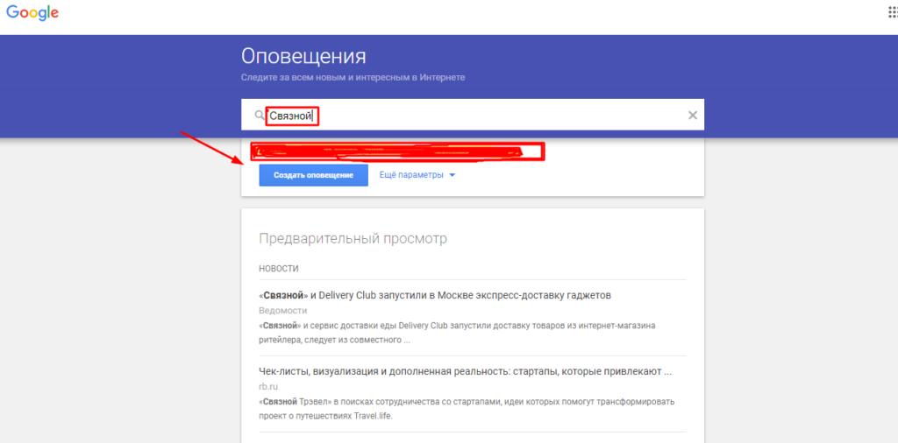Click the search magnifier icon

click(260, 116)
